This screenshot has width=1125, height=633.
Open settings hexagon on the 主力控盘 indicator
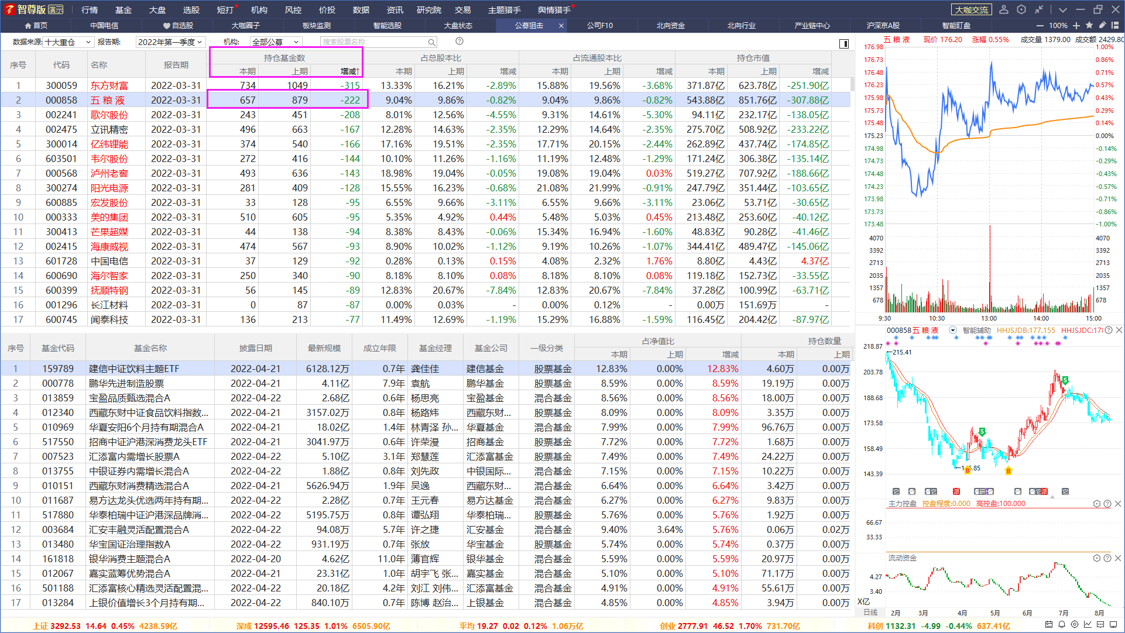click(x=1097, y=504)
